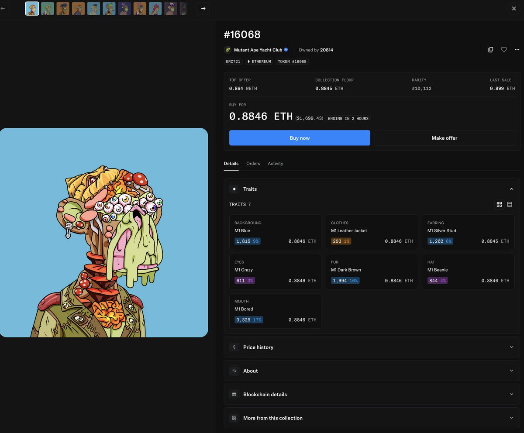
Task: Switch traits to grid view
Action: point(499,204)
